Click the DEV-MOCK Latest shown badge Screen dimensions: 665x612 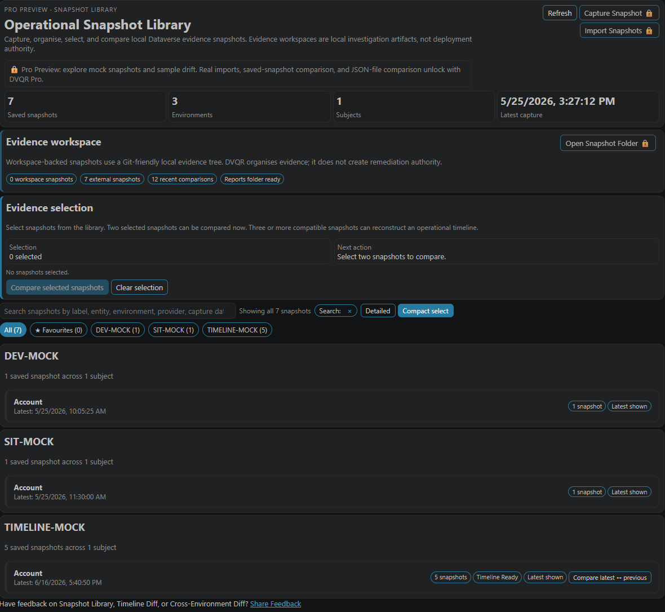629,406
